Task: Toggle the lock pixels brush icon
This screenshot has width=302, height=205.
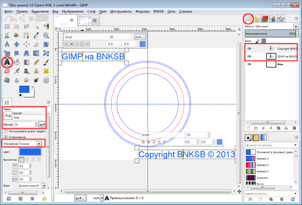Action: coord(258,41)
